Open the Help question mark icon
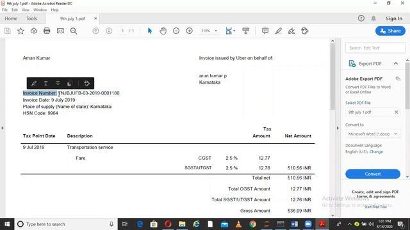The image size is (410, 230). 361,19
